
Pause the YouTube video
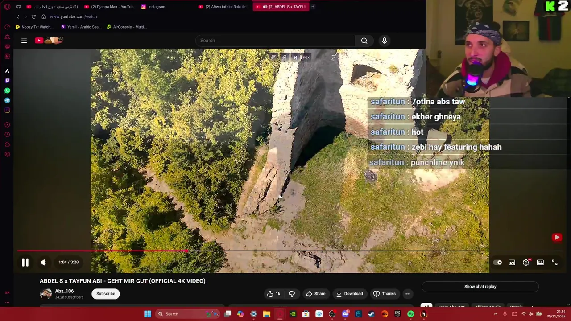25,263
